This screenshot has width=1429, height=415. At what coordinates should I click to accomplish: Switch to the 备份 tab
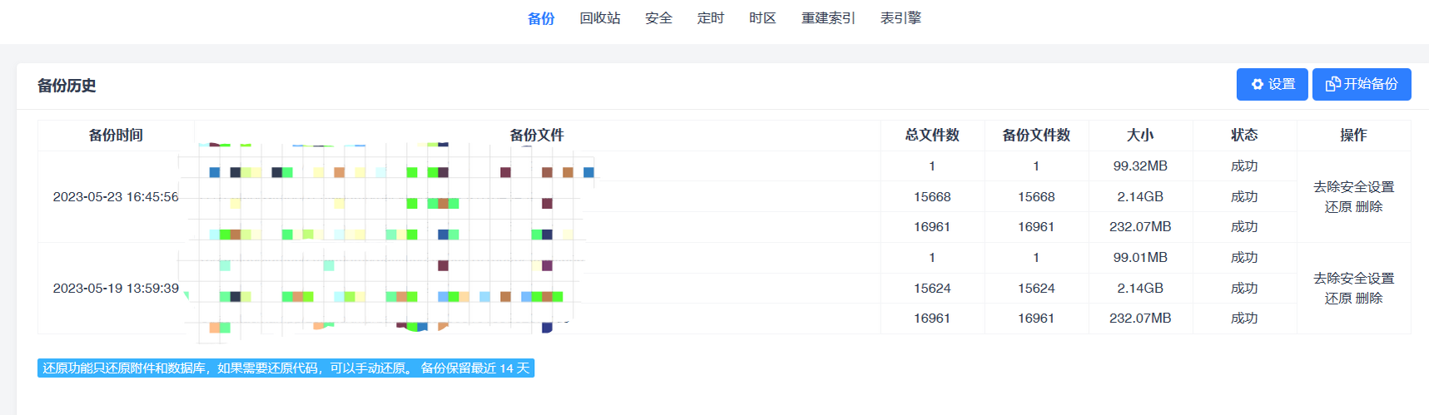coord(541,18)
